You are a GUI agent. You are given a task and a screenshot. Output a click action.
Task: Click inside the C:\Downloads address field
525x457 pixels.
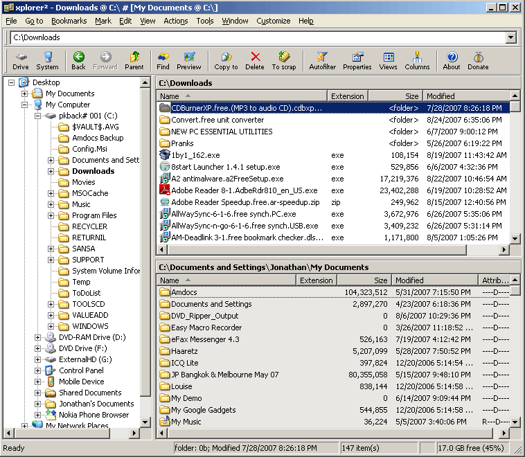pos(258,37)
